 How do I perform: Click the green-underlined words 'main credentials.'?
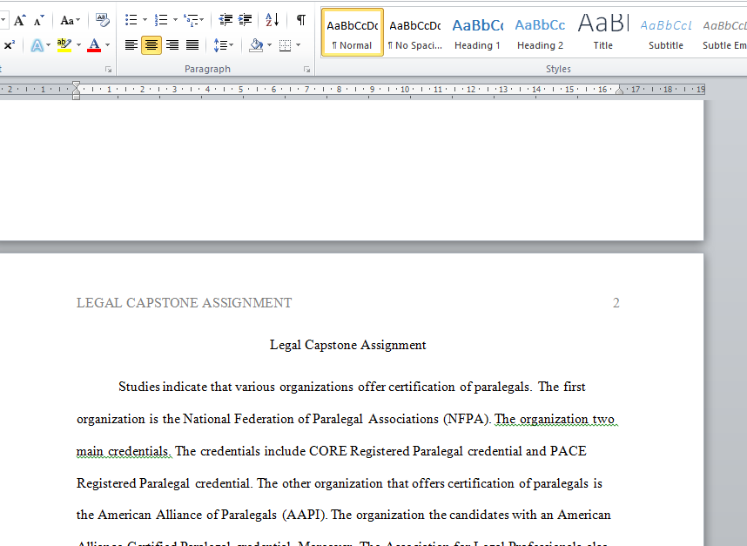pos(124,451)
